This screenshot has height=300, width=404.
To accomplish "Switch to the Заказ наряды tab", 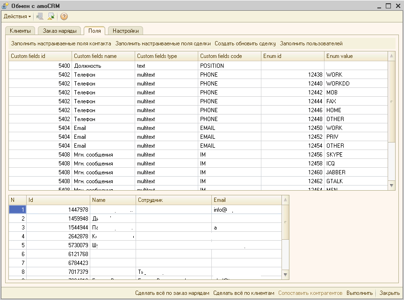I will coord(59,31).
